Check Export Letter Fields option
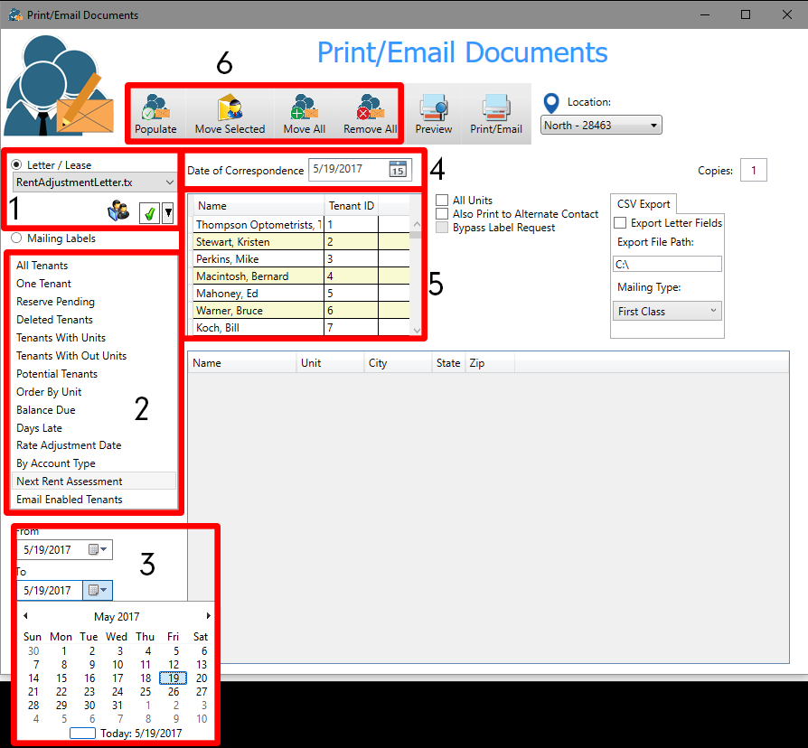 click(x=620, y=222)
